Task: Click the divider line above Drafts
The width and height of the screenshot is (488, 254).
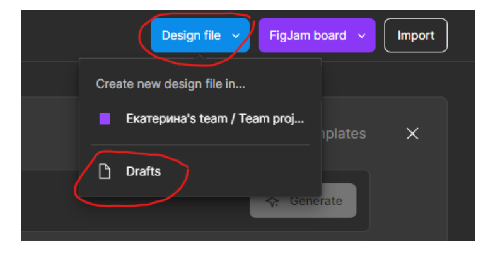Action: [x=200, y=144]
